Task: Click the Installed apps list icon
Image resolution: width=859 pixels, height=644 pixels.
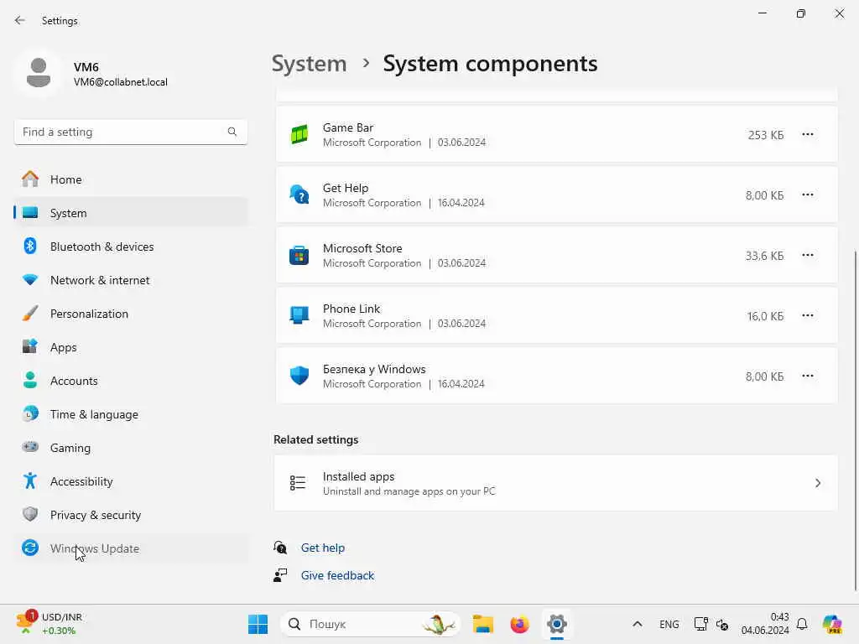Action: tap(298, 482)
